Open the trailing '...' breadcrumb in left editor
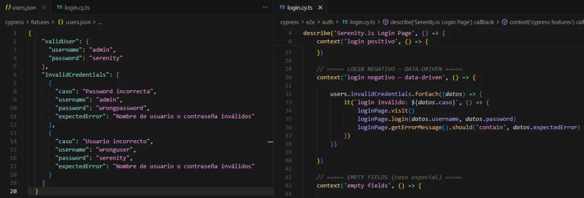Image resolution: width=584 pixels, height=198 pixels. 99,22
